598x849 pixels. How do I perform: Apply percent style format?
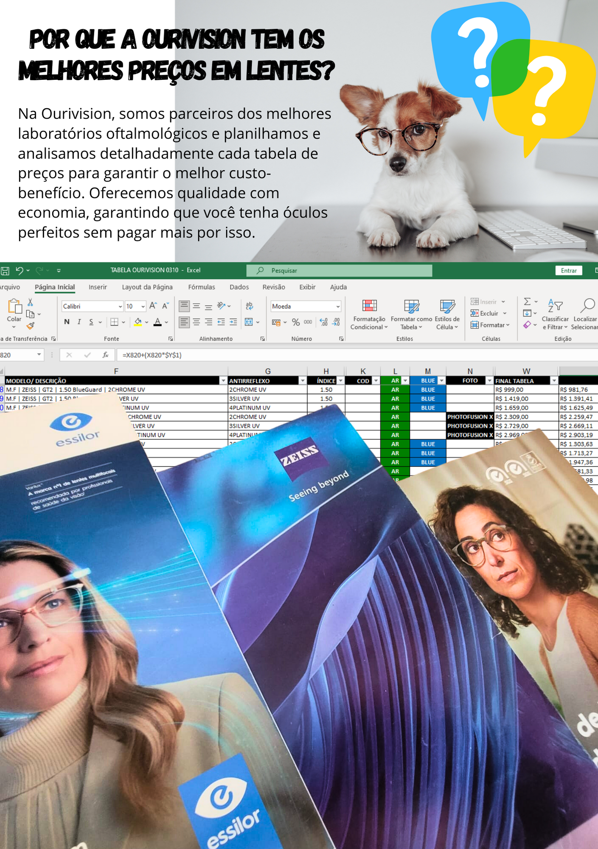296,322
